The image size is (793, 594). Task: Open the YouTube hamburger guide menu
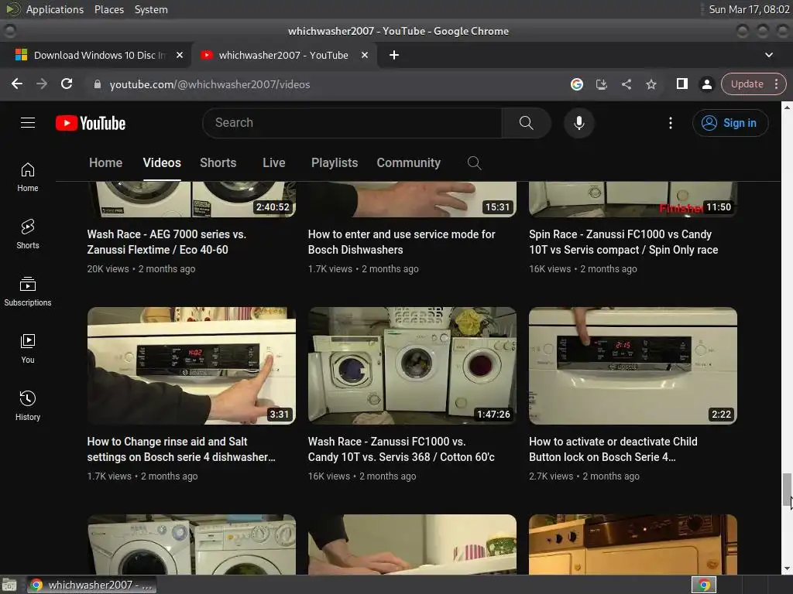point(28,123)
